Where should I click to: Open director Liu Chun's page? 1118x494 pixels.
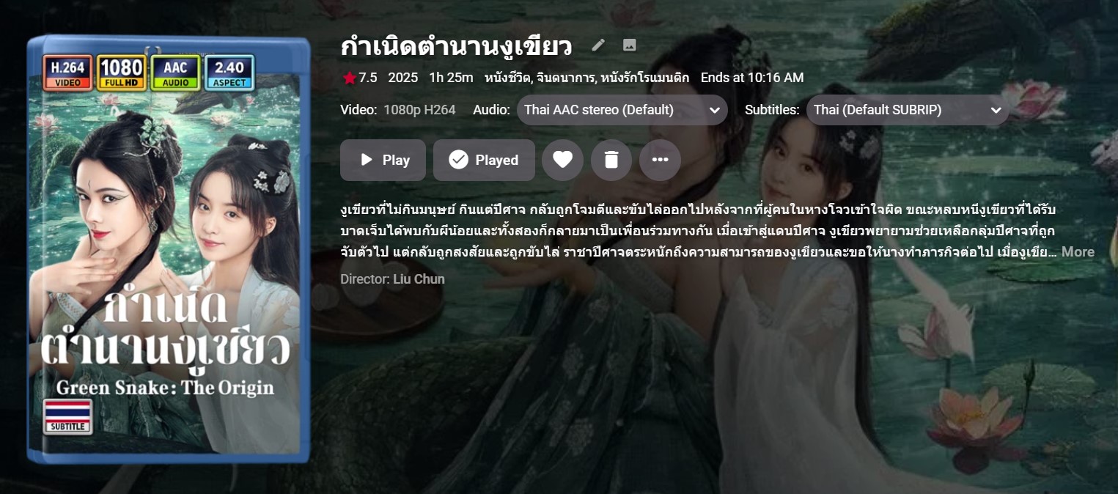pos(419,279)
